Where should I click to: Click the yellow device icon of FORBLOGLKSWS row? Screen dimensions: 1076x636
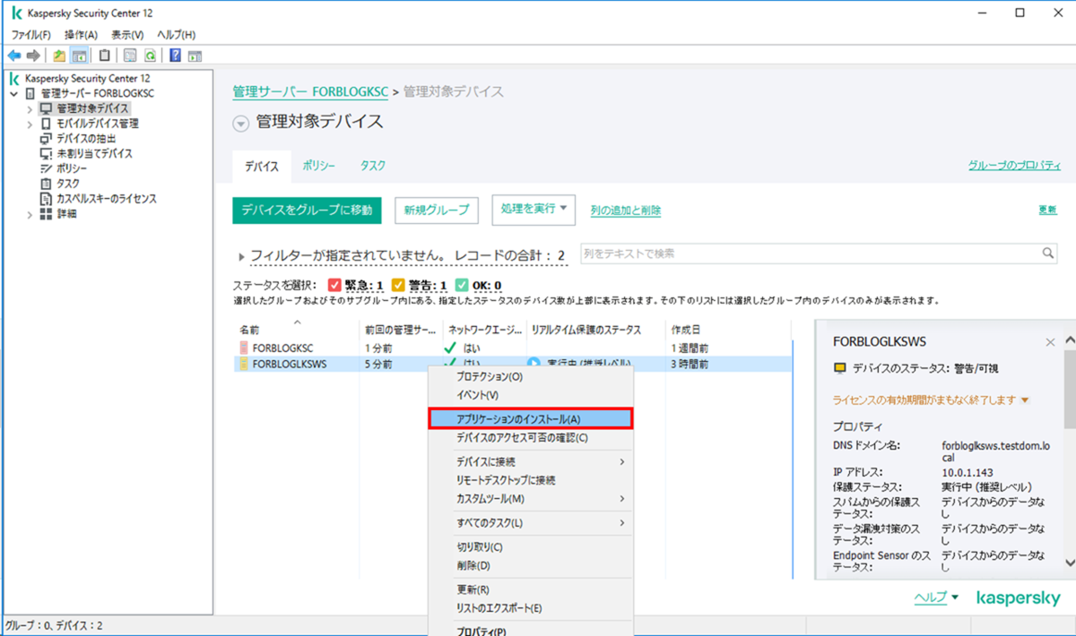[x=243, y=365]
